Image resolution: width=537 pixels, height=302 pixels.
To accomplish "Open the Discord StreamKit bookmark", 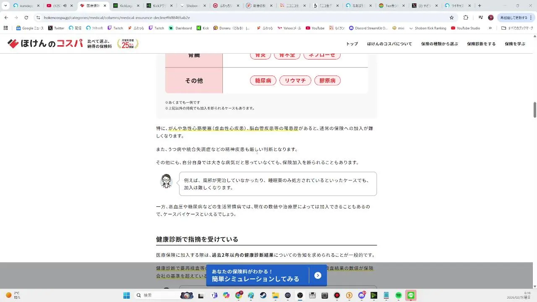I will tap(368, 28).
